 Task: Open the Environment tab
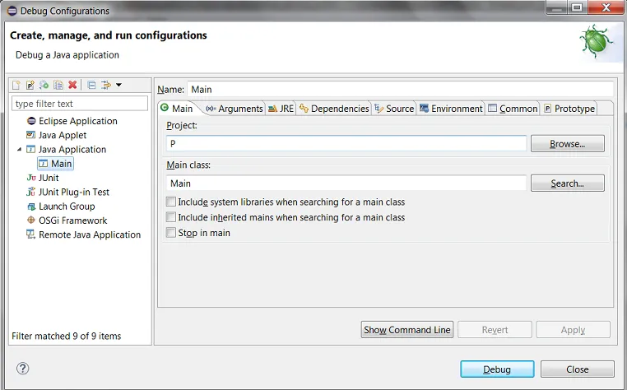pyautogui.click(x=451, y=109)
